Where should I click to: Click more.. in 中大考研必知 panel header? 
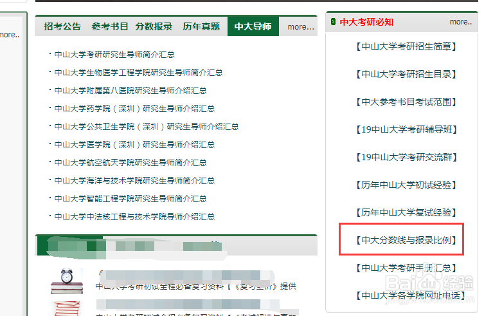click(461, 22)
